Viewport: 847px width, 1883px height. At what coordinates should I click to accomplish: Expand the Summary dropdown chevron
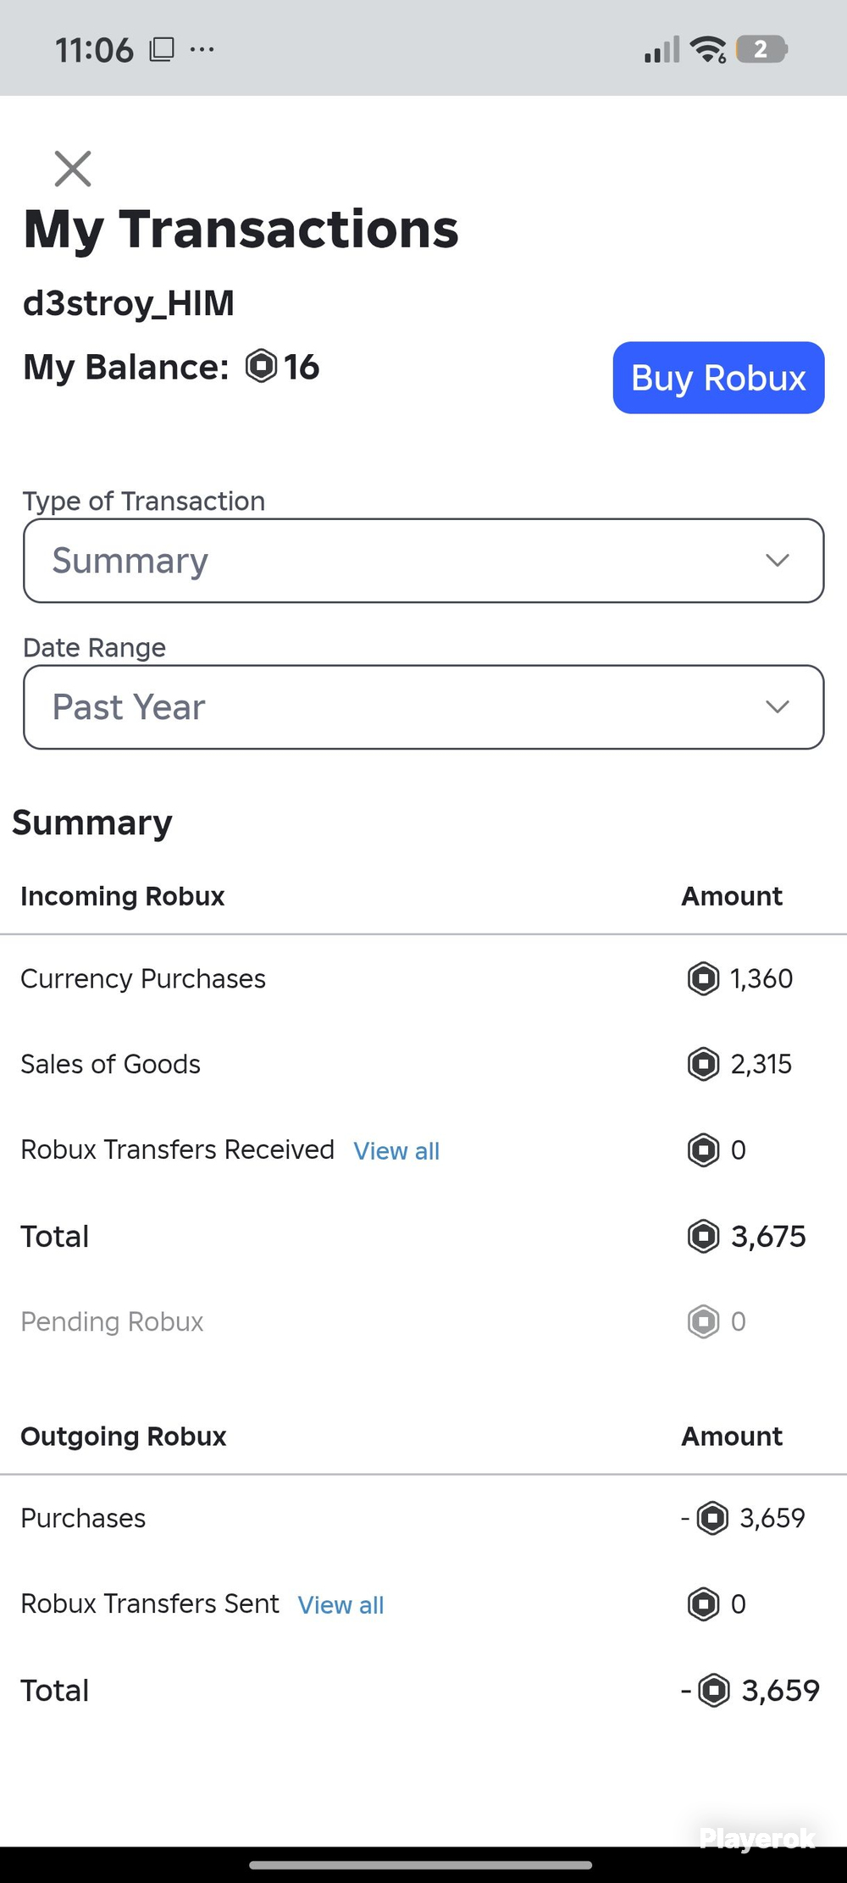(778, 561)
